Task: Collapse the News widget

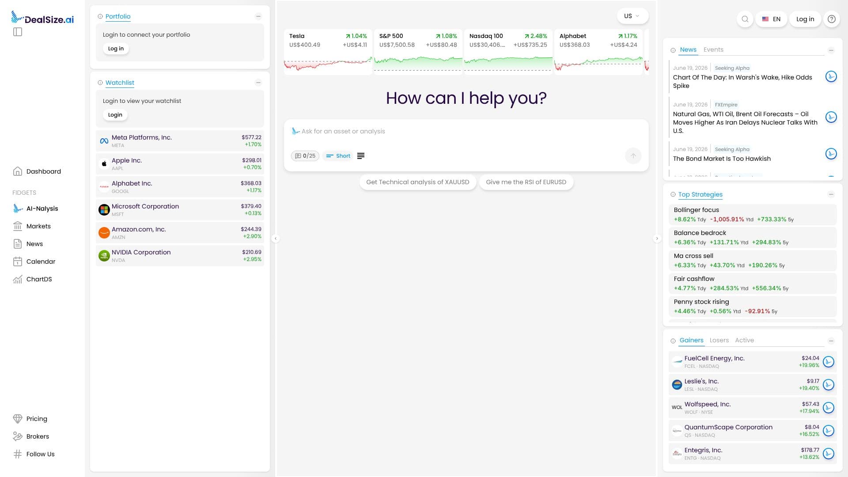Action: pyautogui.click(x=831, y=50)
